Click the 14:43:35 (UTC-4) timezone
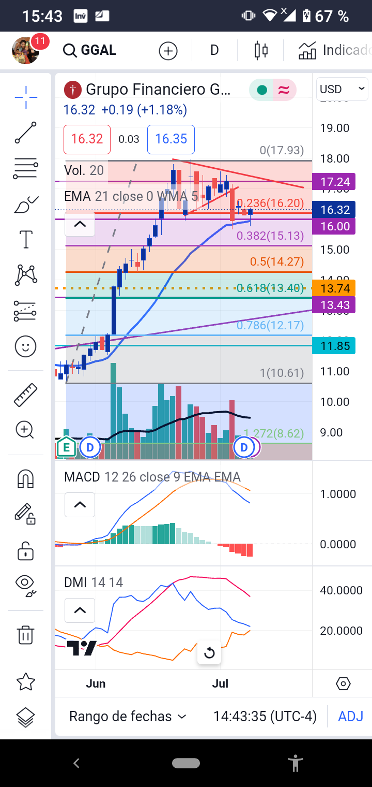372x787 pixels. tap(265, 717)
